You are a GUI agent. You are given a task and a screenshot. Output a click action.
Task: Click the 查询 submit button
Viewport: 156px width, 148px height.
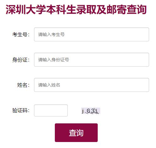(x=76, y=133)
